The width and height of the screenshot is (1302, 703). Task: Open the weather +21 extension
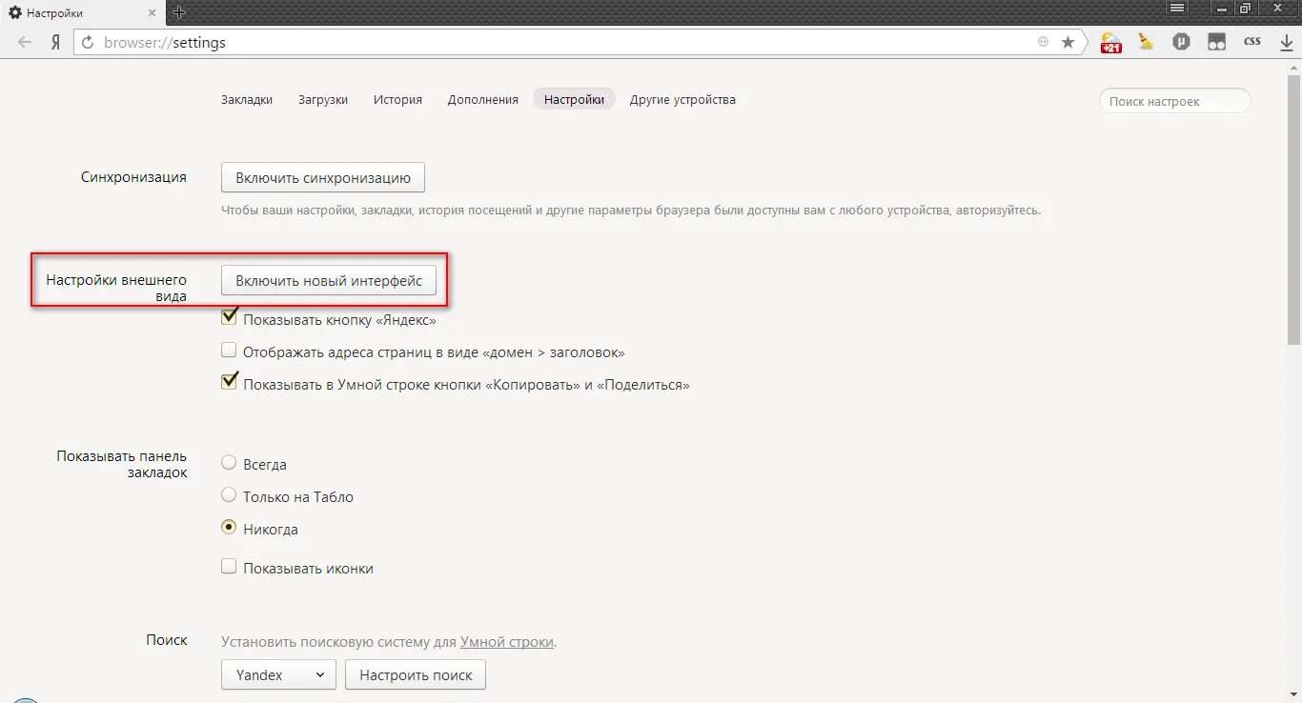click(x=1111, y=42)
